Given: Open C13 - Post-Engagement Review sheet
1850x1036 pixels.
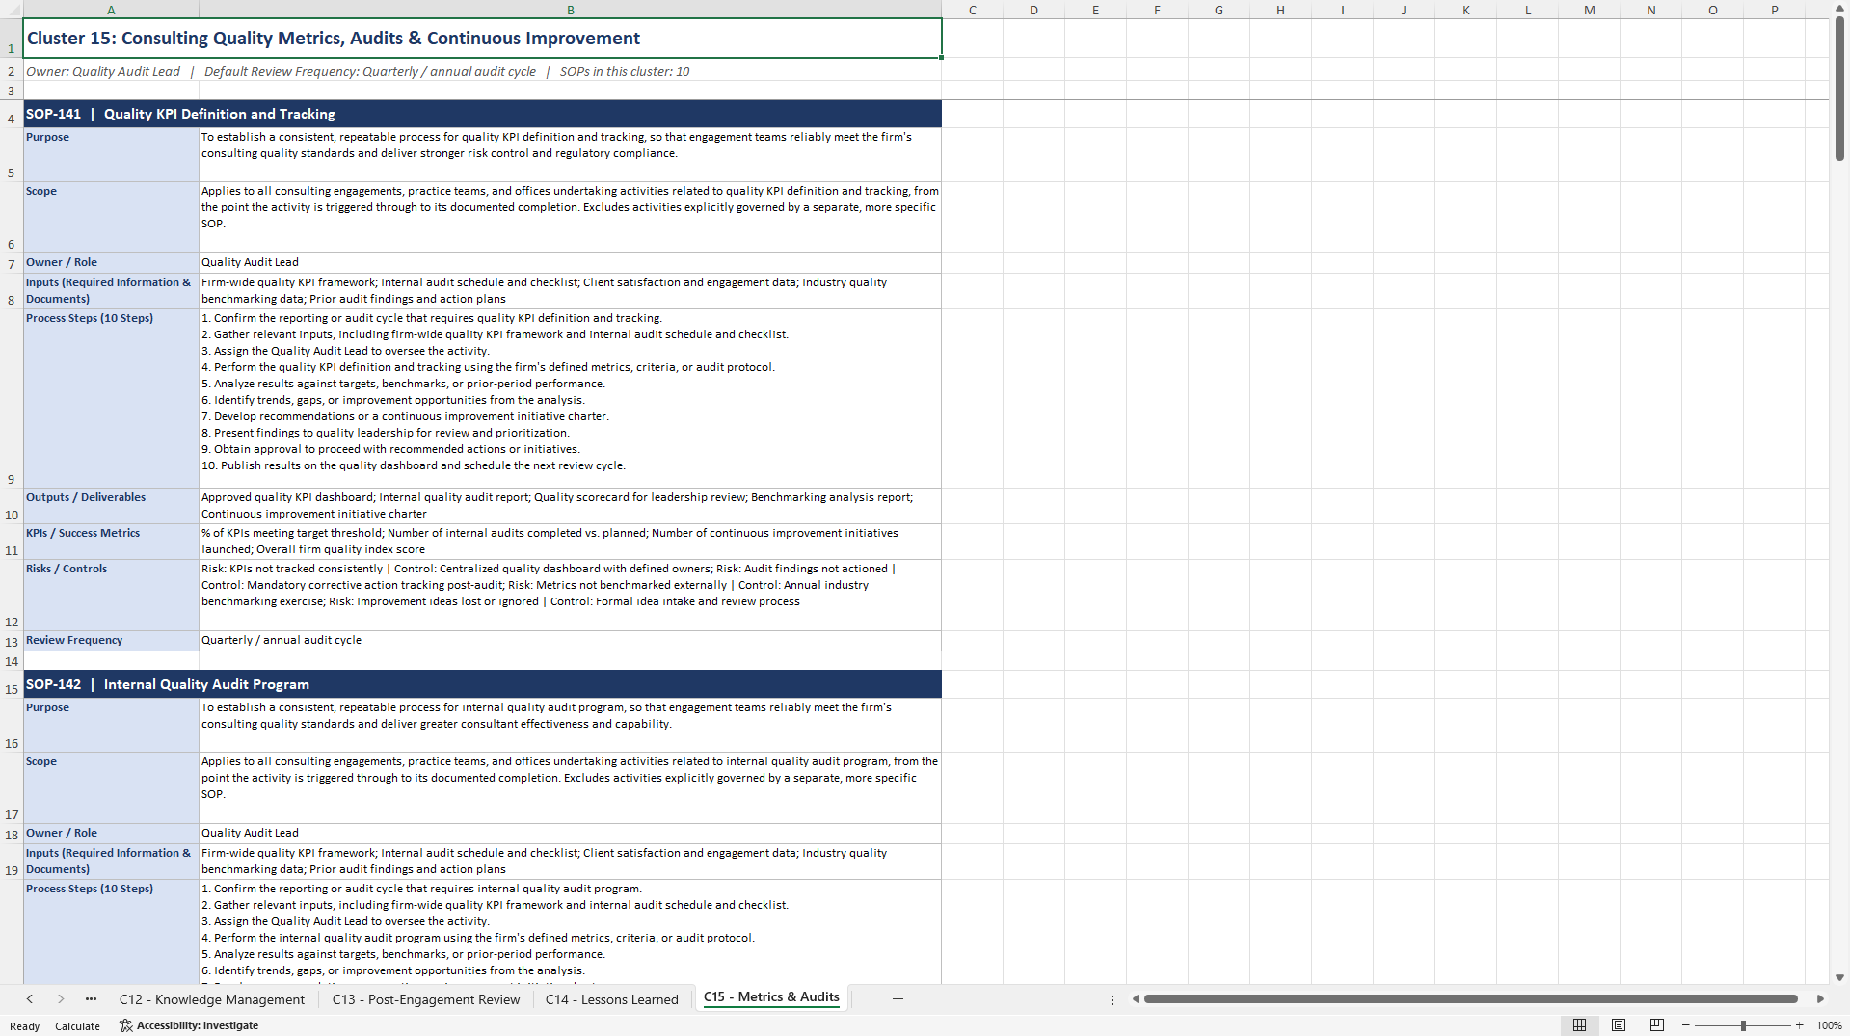Looking at the screenshot, I should coord(426,999).
